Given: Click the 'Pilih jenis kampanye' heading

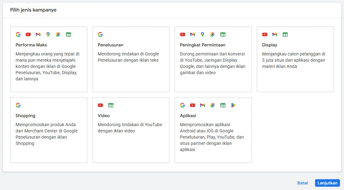Looking at the screenshot, I should point(33,10).
